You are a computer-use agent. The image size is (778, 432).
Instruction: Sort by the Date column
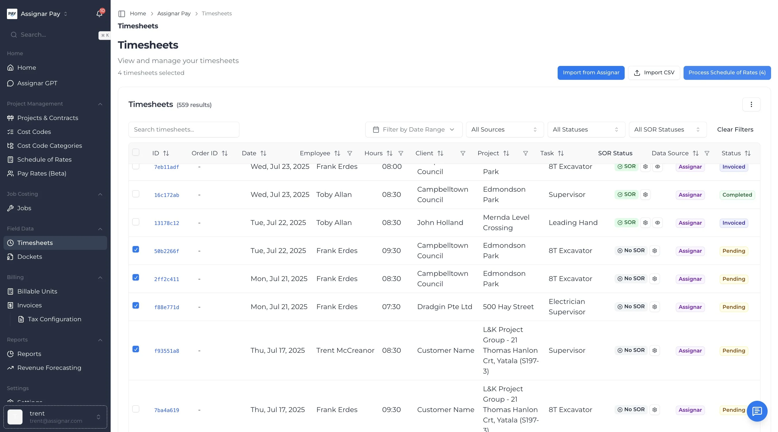click(x=263, y=153)
